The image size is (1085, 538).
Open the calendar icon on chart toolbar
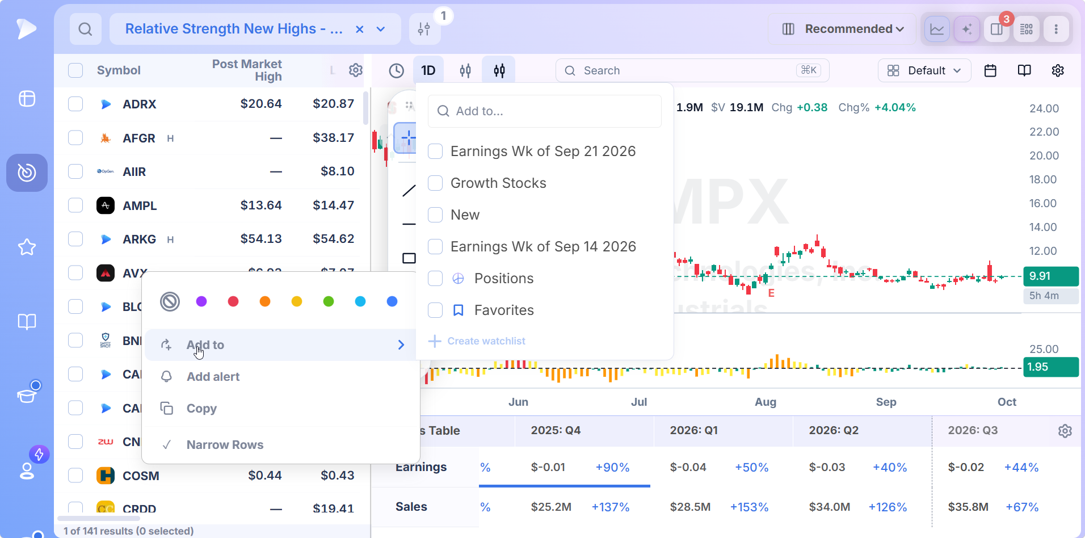click(990, 70)
